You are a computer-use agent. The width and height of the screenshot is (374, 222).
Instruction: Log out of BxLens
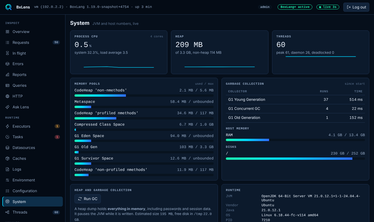tap(356, 7)
